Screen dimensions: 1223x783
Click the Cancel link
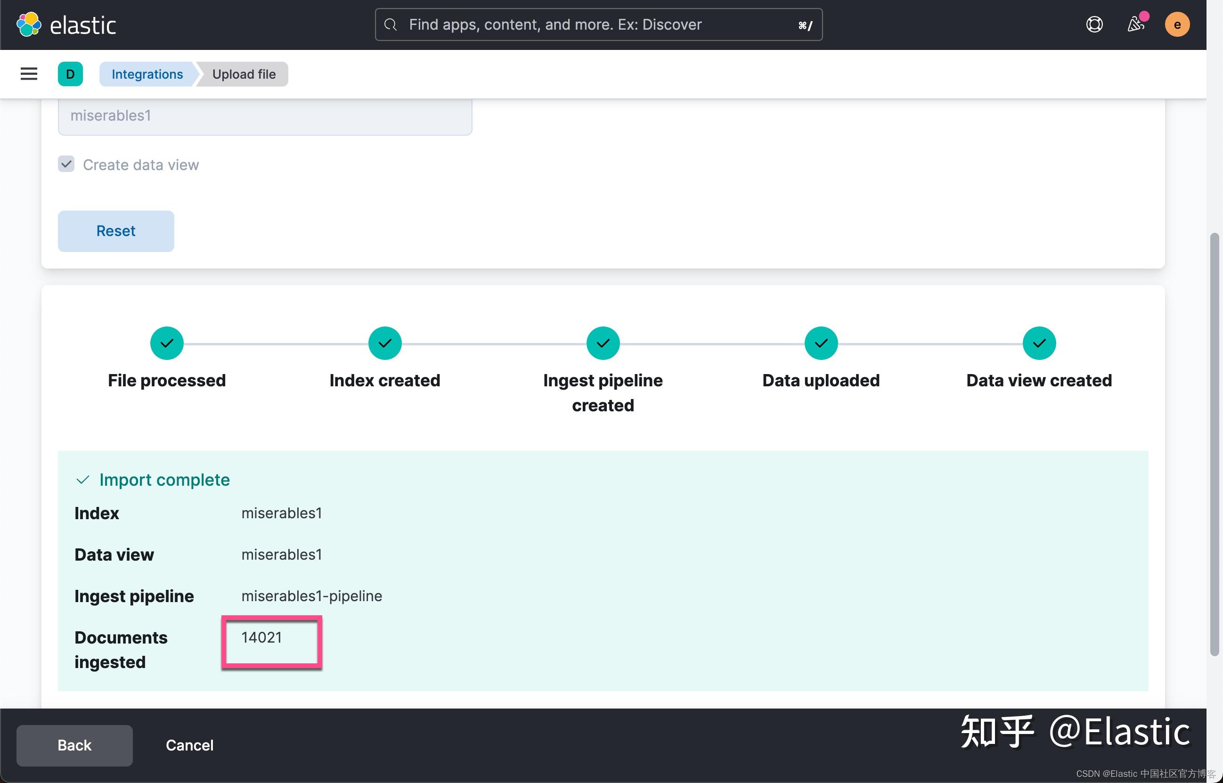pyautogui.click(x=189, y=745)
